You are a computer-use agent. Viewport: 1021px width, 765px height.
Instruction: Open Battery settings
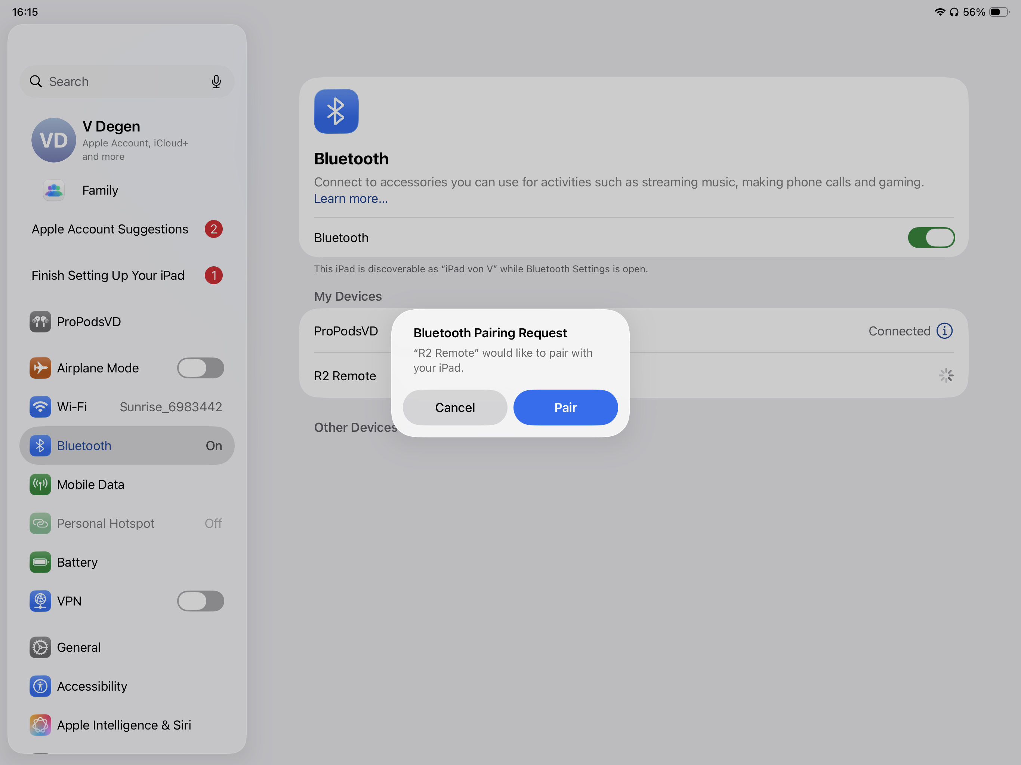tap(127, 562)
